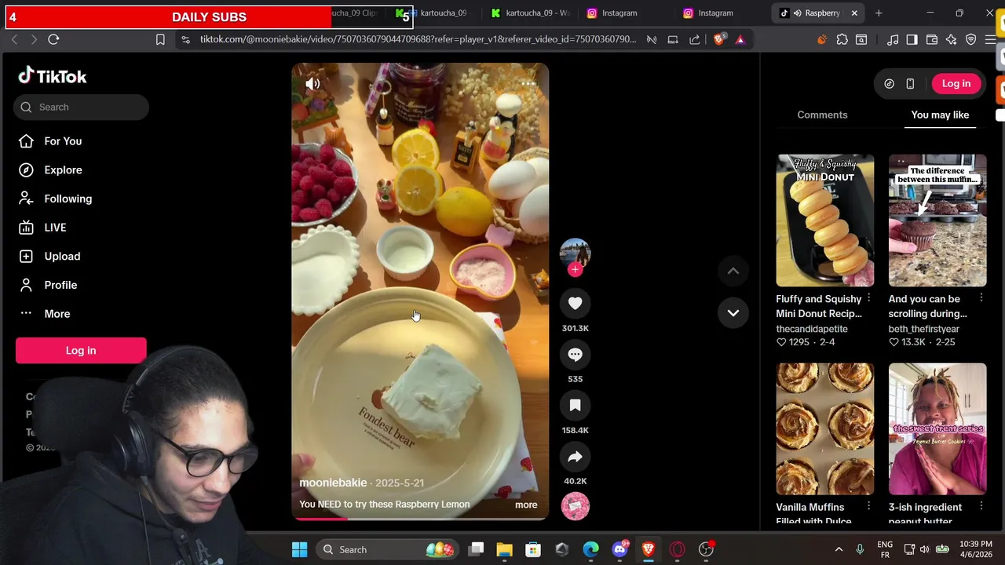Open the video comments bubble icon
This screenshot has height=565, width=1005.
click(575, 354)
